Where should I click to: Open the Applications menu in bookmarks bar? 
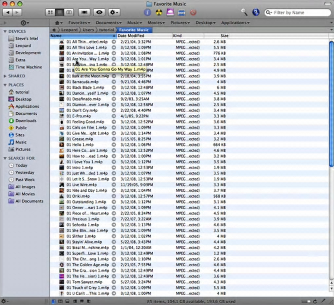[235, 23]
